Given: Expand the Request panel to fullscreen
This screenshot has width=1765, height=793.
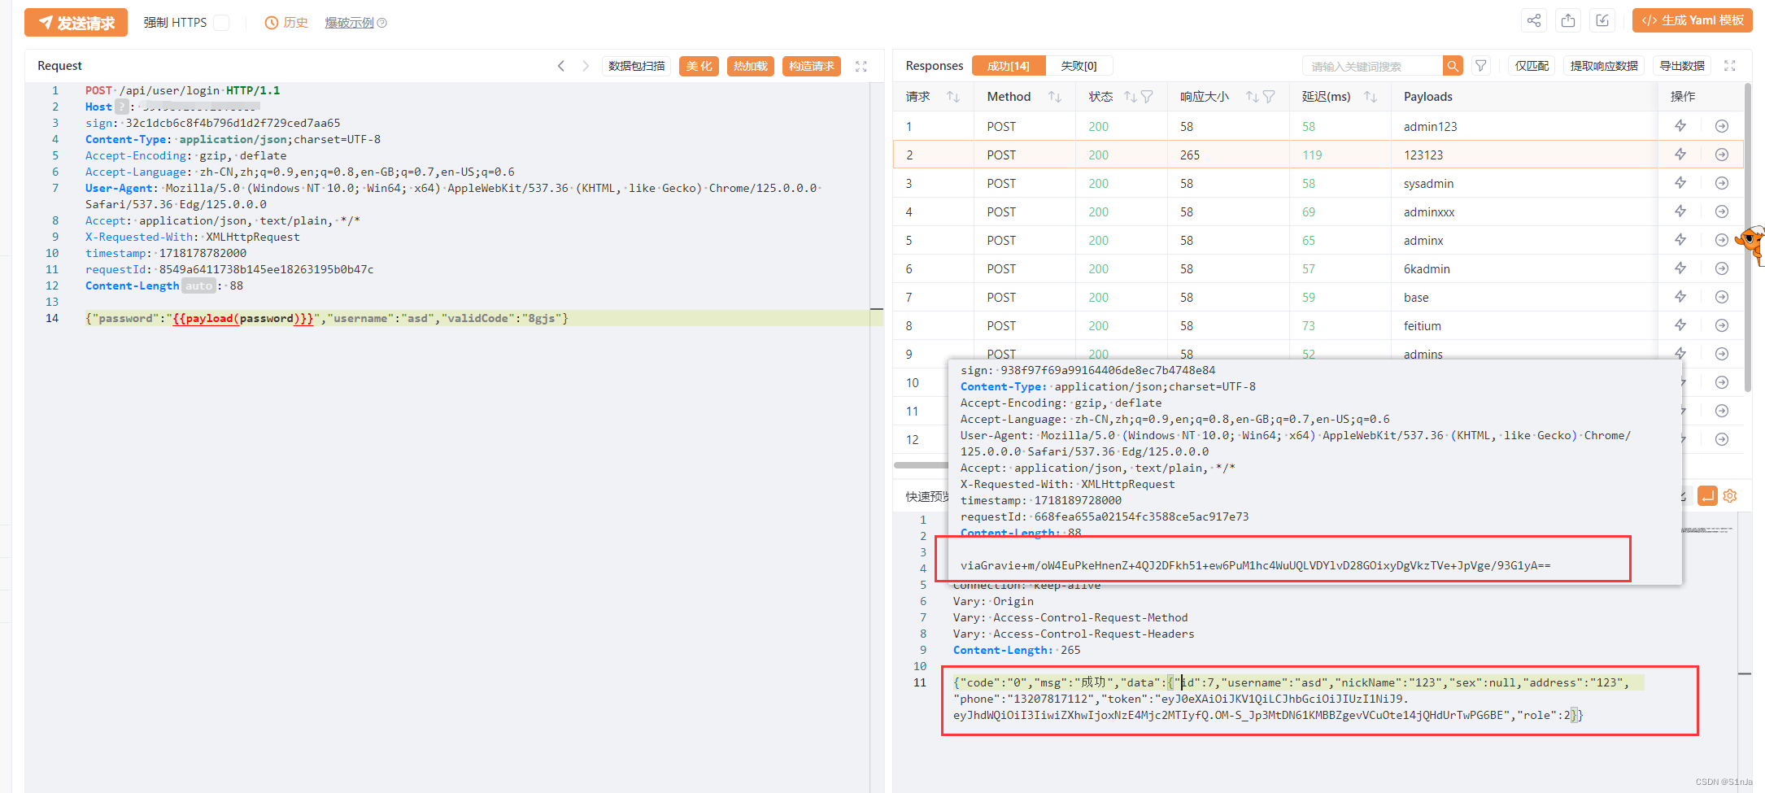Looking at the screenshot, I should tap(861, 66).
